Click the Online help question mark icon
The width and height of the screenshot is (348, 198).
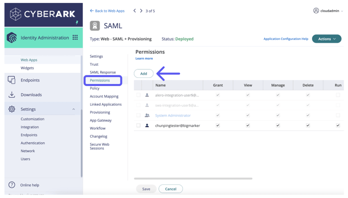12,185
